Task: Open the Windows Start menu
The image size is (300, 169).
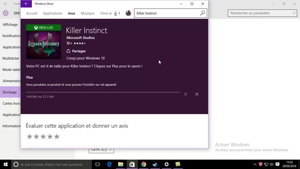Action: click(6, 164)
